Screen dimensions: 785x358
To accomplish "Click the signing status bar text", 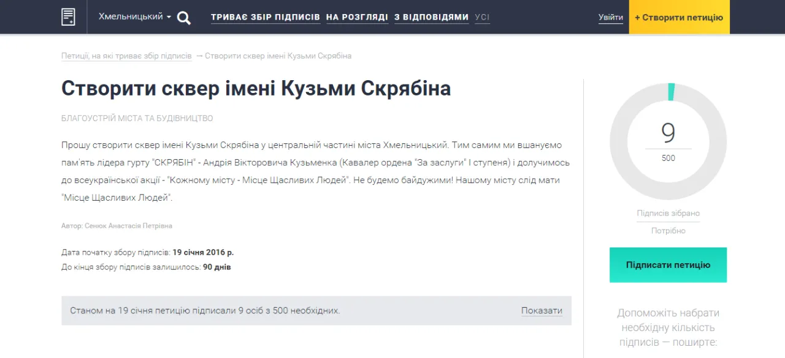I will [205, 311].
